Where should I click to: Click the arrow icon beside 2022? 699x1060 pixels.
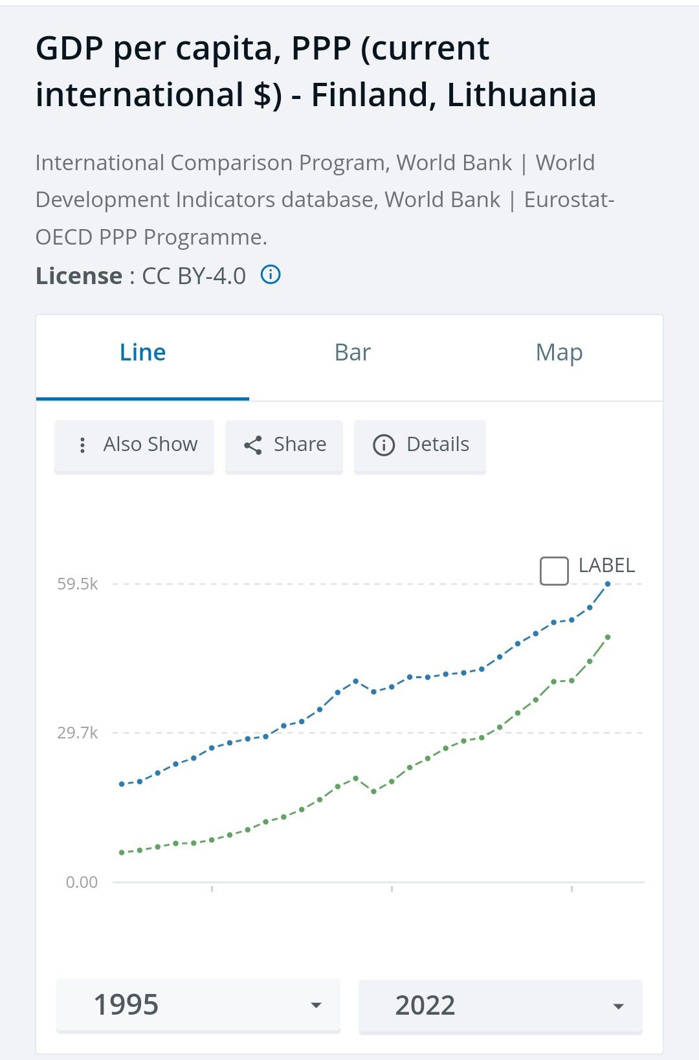point(618,1006)
